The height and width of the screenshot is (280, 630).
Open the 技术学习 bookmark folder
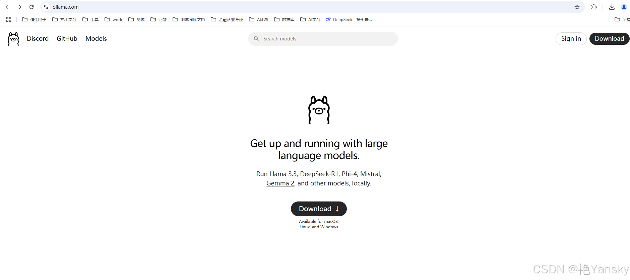tap(64, 19)
